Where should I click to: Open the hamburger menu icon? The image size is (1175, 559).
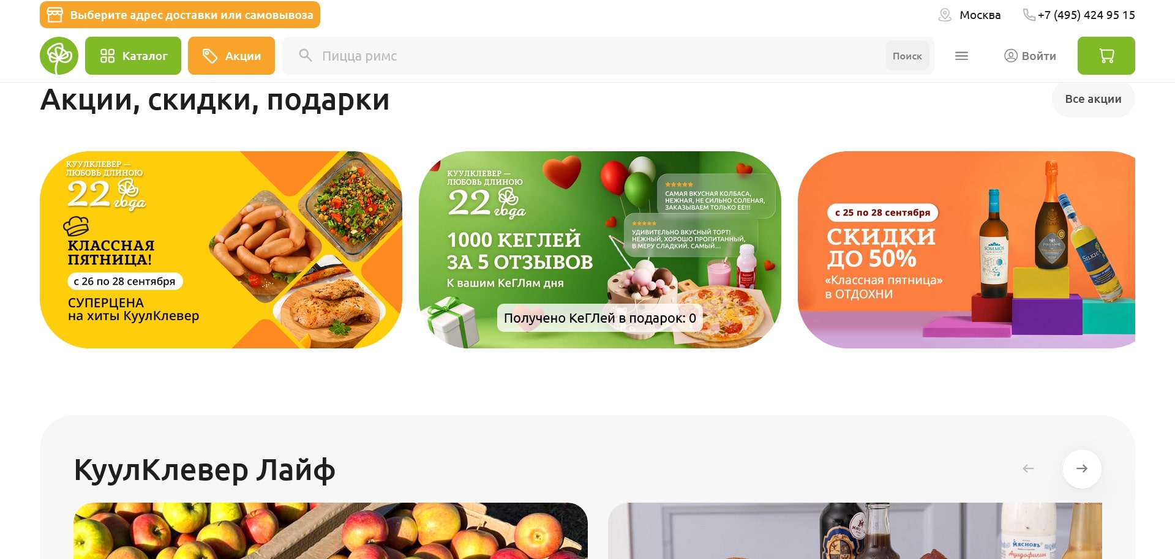tap(961, 56)
